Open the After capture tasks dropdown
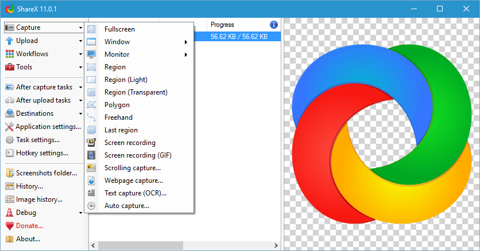480x251 pixels. [44, 87]
